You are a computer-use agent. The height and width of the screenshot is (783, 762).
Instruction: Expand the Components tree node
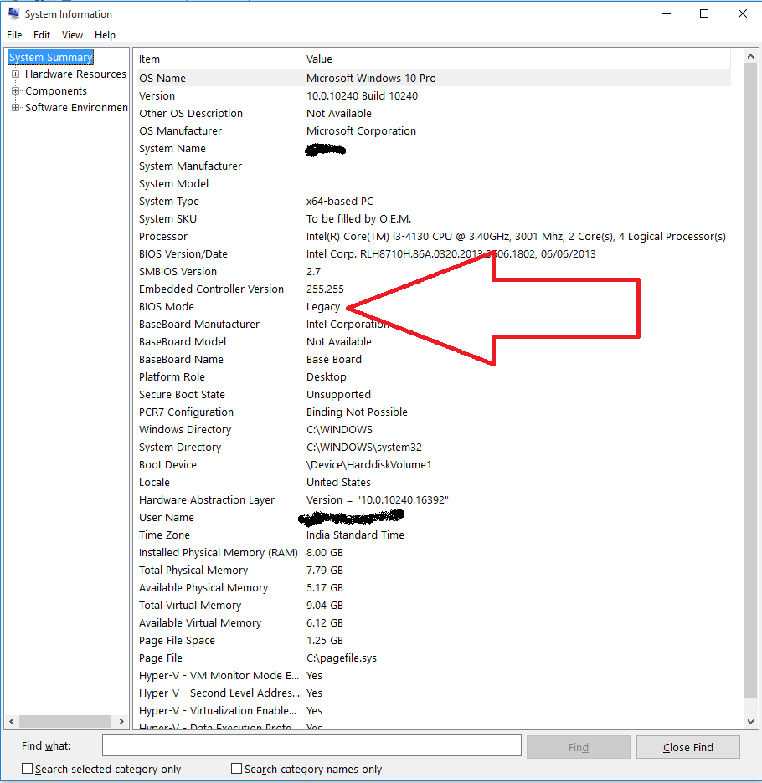tap(16, 91)
